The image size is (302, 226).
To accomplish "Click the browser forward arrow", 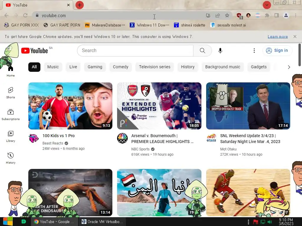I will pyautogui.click(x=16, y=15).
